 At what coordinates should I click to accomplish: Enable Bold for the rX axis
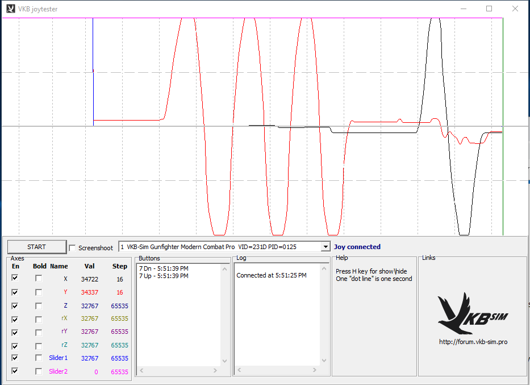pyautogui.click(x=39, y=319)
